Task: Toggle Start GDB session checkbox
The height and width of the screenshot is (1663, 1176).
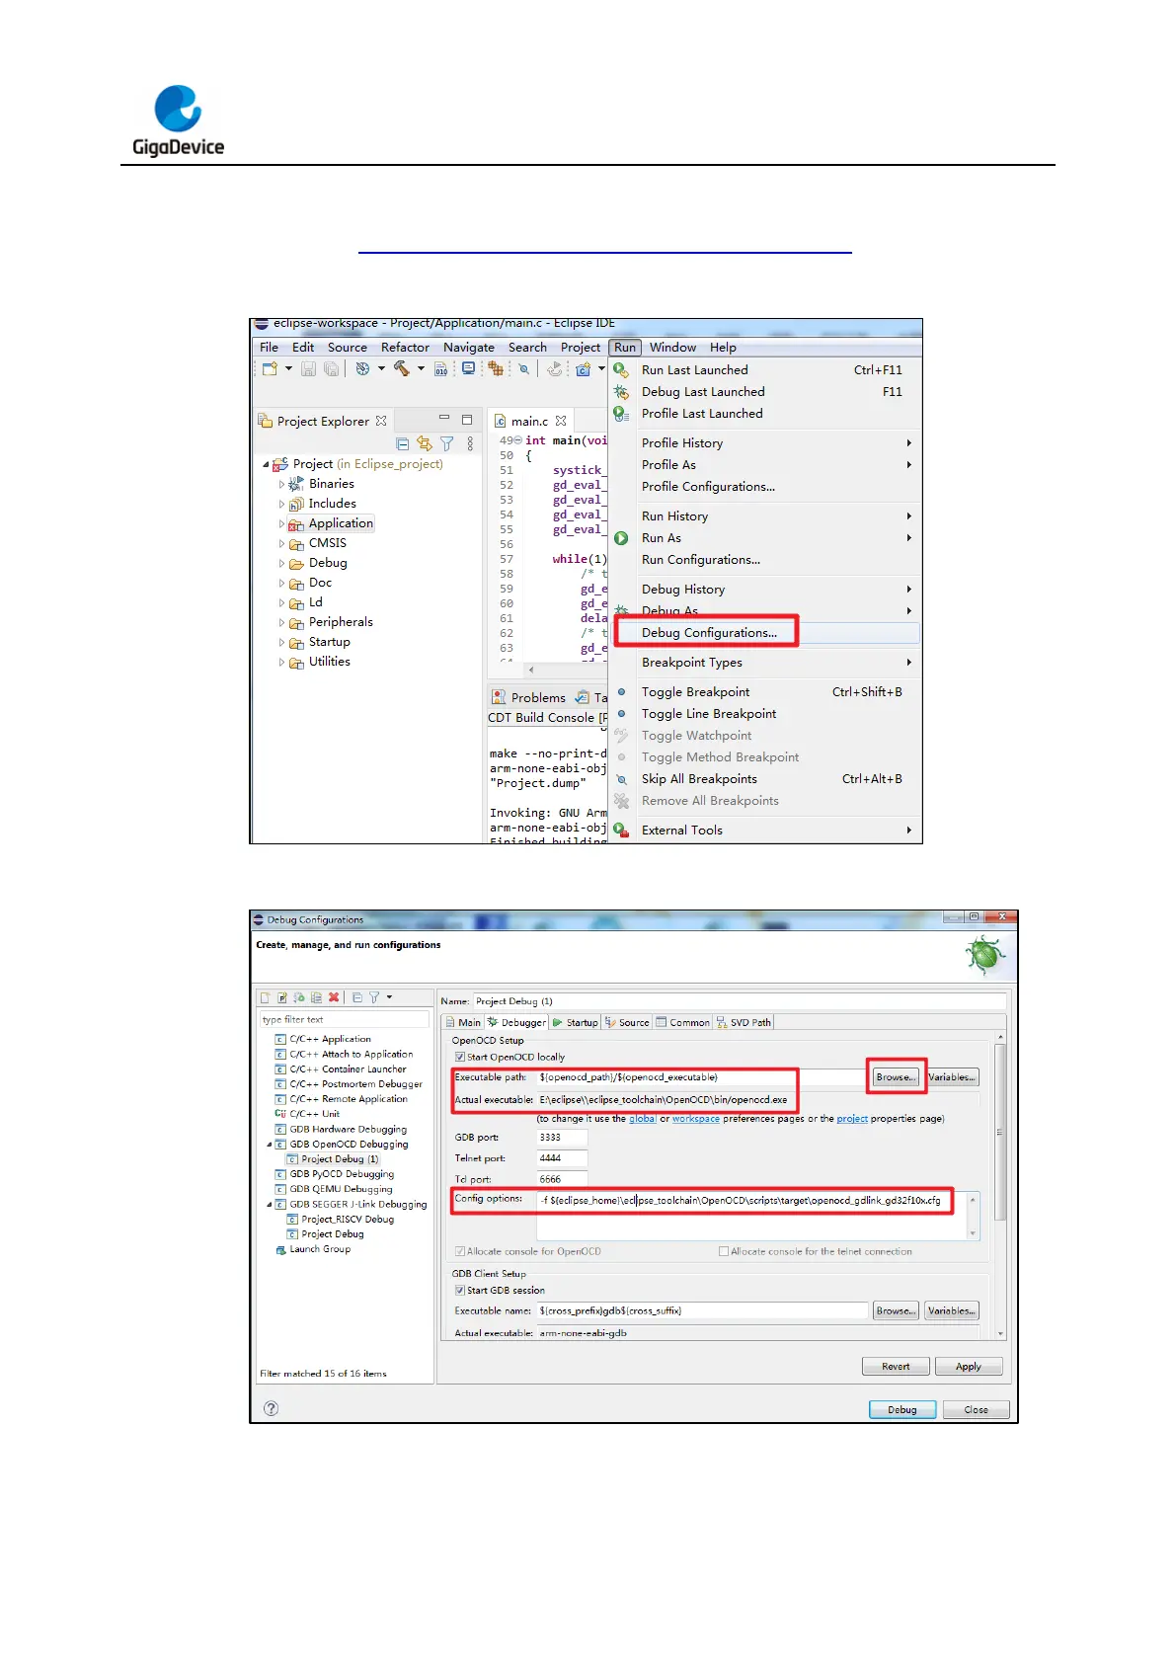Action: coord(460,1291)
